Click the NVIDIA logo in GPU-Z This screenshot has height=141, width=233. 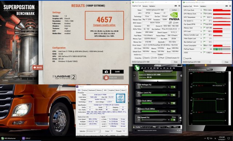[174, 16]
